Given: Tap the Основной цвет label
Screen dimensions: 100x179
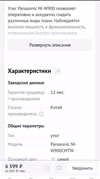Looking at the screenshot, I should coord(22,159).
